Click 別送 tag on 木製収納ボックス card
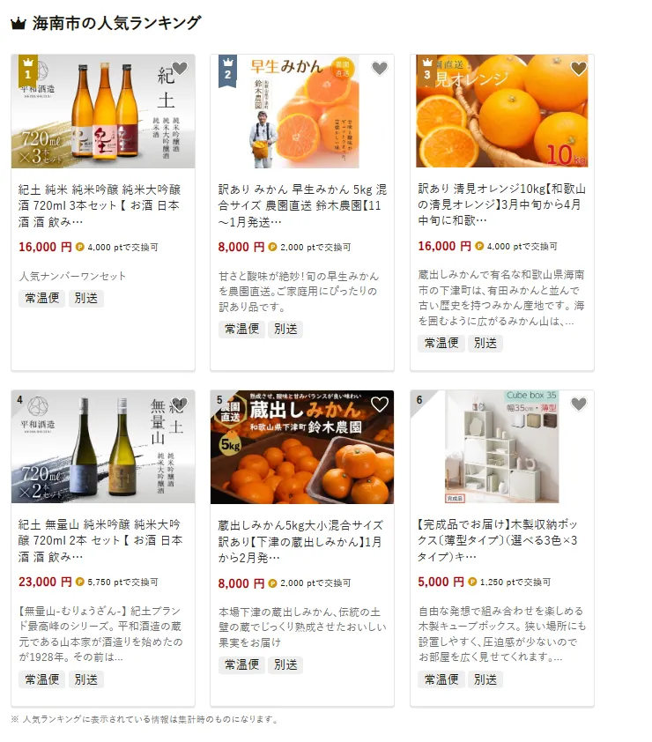Viewport: 652px width, 742px height. click(485, 679)
